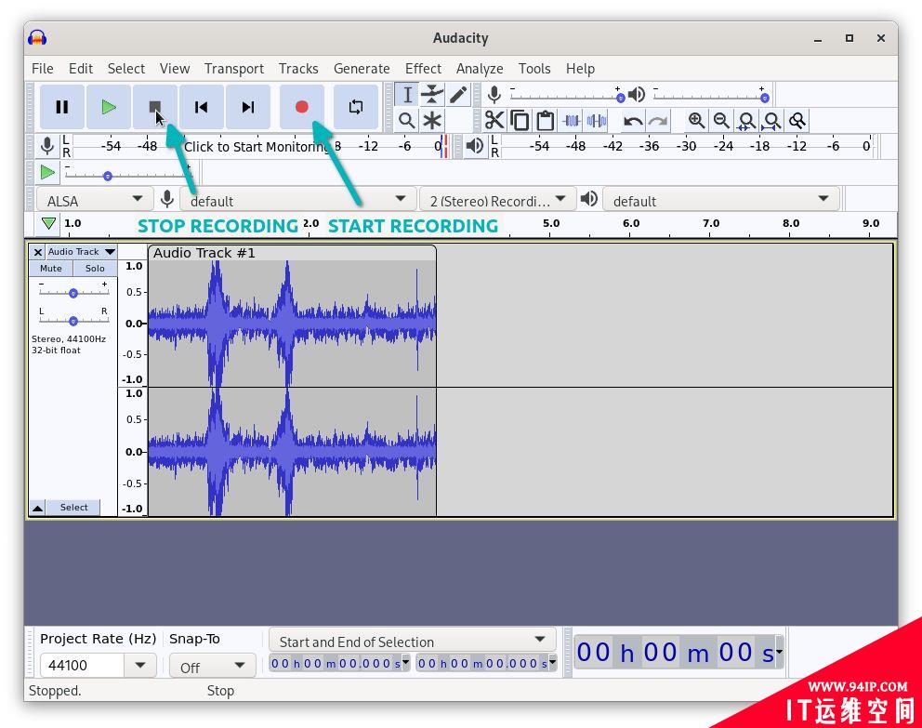Click the Audio Track #1 clip title
The height and width of the screenshot is (728, 922).
click(x=204, y=253)
